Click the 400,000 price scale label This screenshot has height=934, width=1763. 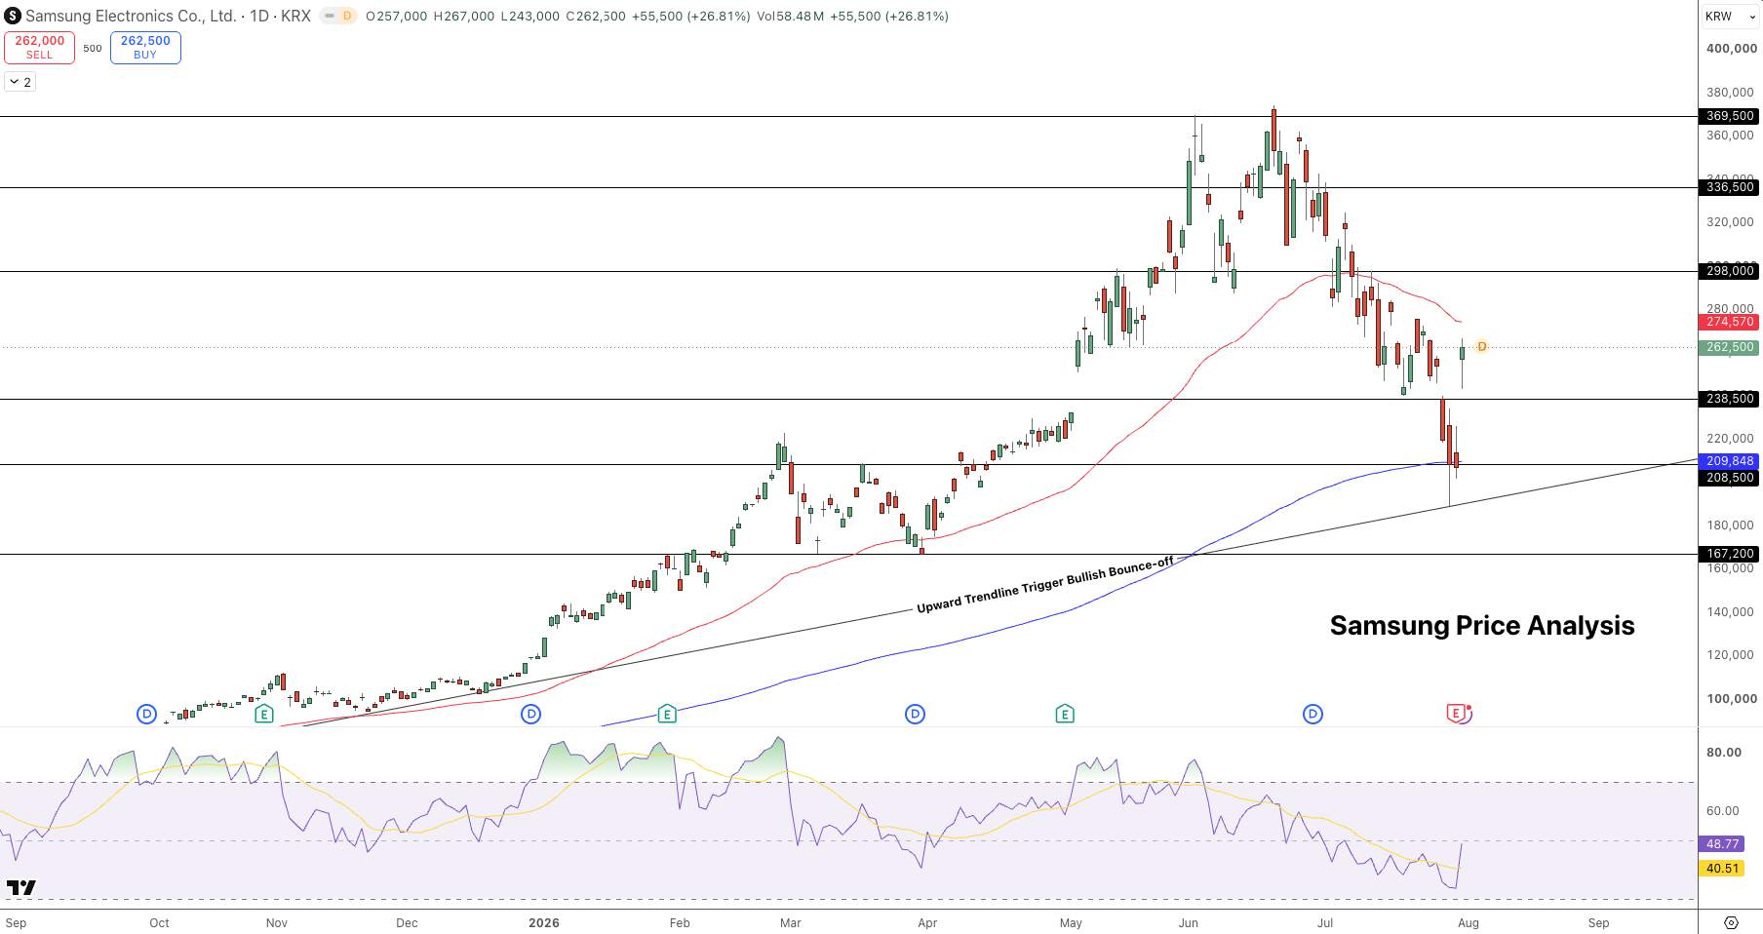click(1731, 49)
